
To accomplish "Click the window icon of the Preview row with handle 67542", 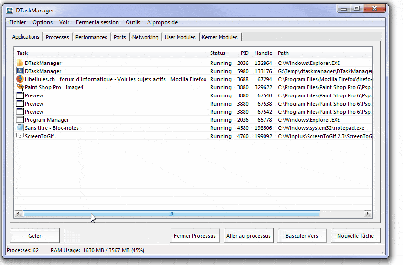I will (20, 112).
